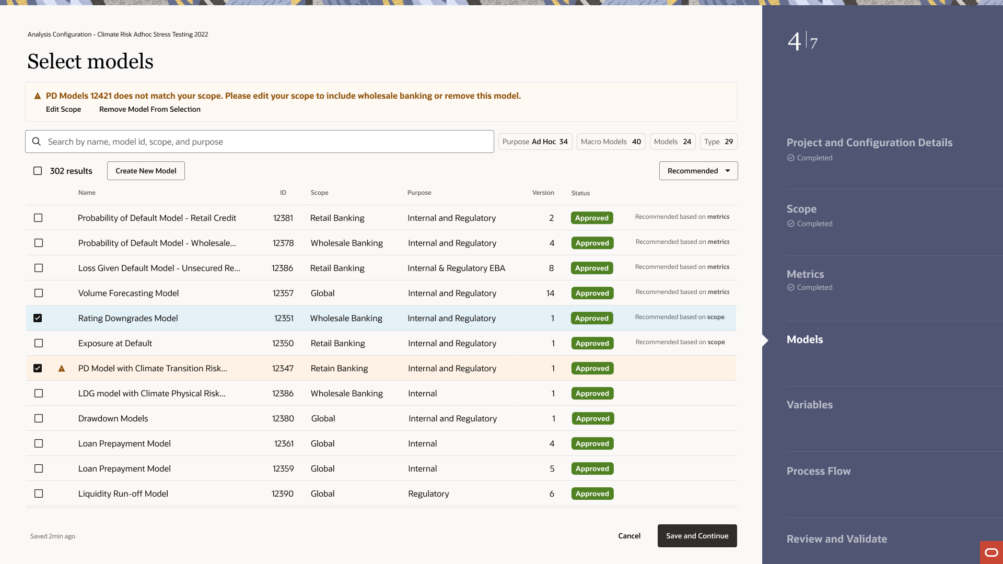
Task: Open the Oracle help widget icon
Action: [x=992, y=553]
